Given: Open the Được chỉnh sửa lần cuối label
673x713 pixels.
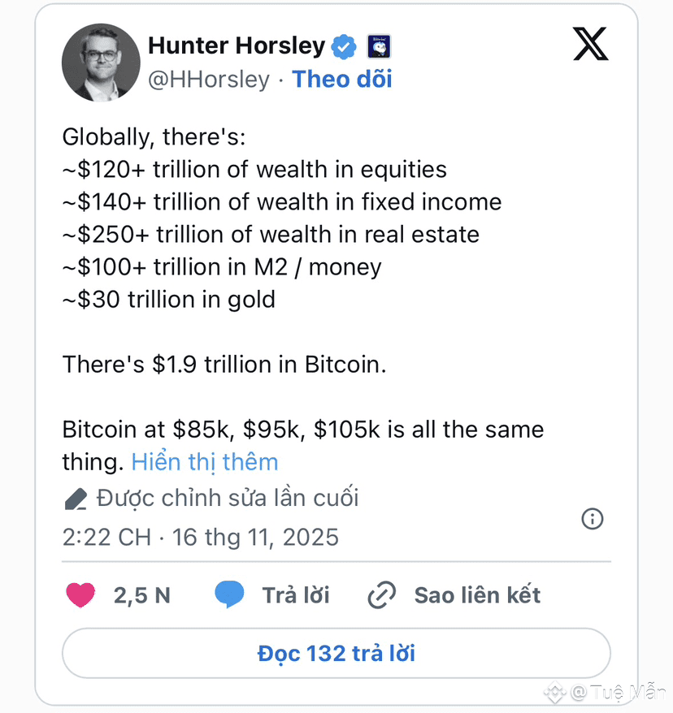Looking at the screenshot, I should (227, 497).
